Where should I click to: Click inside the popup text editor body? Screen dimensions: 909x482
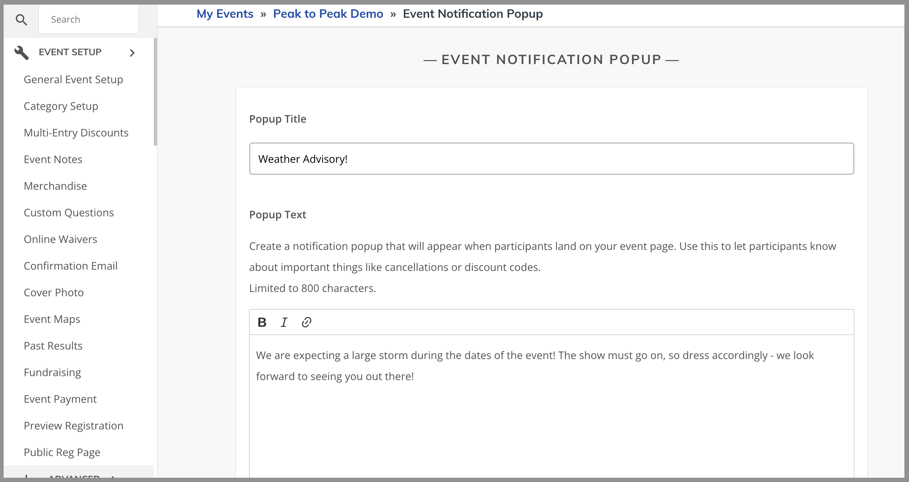551,406
